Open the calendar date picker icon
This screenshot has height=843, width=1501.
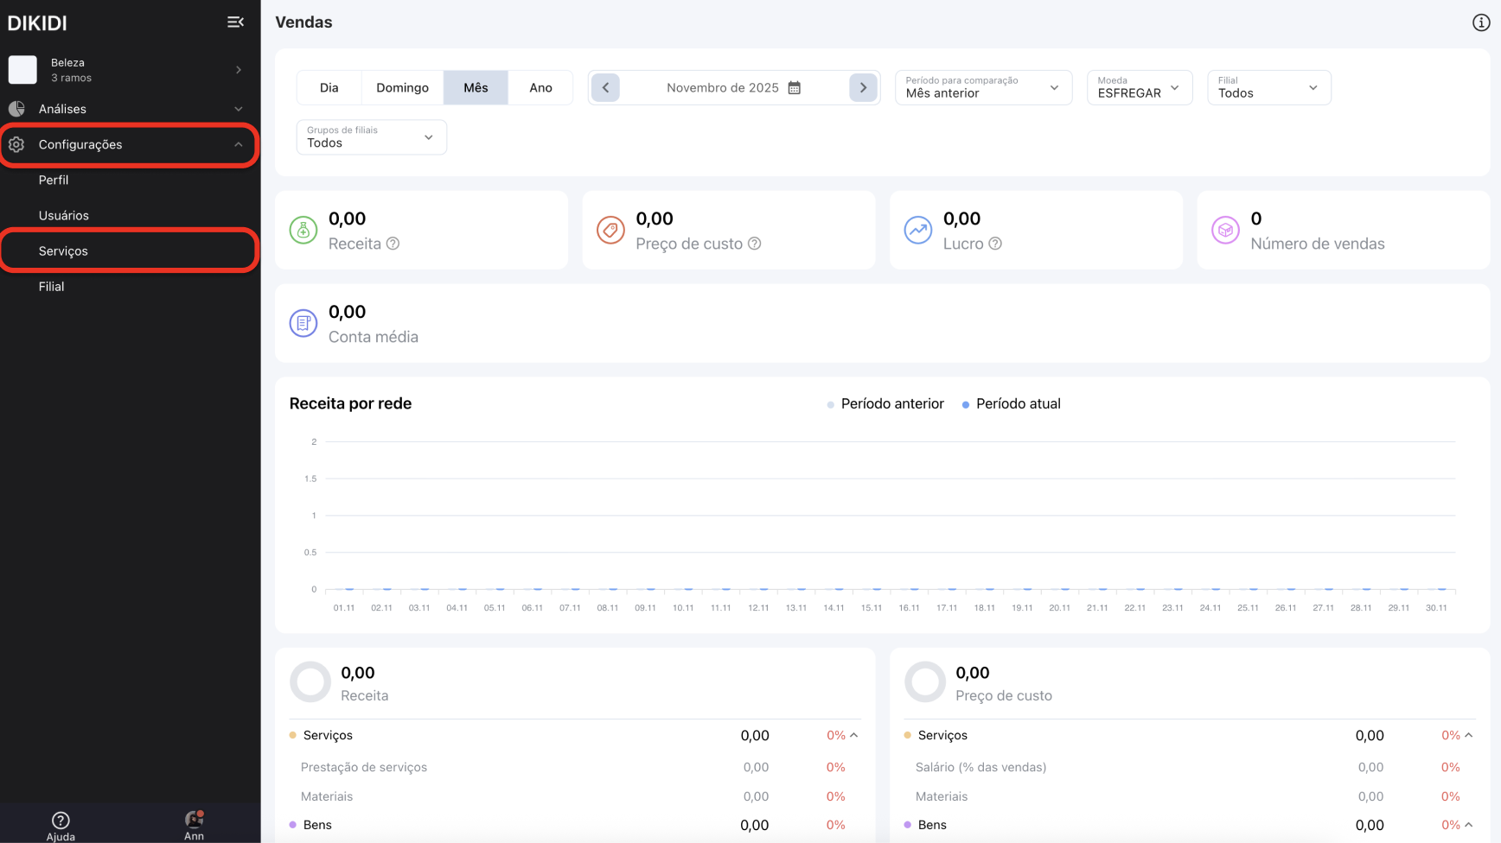pos(794,88)
